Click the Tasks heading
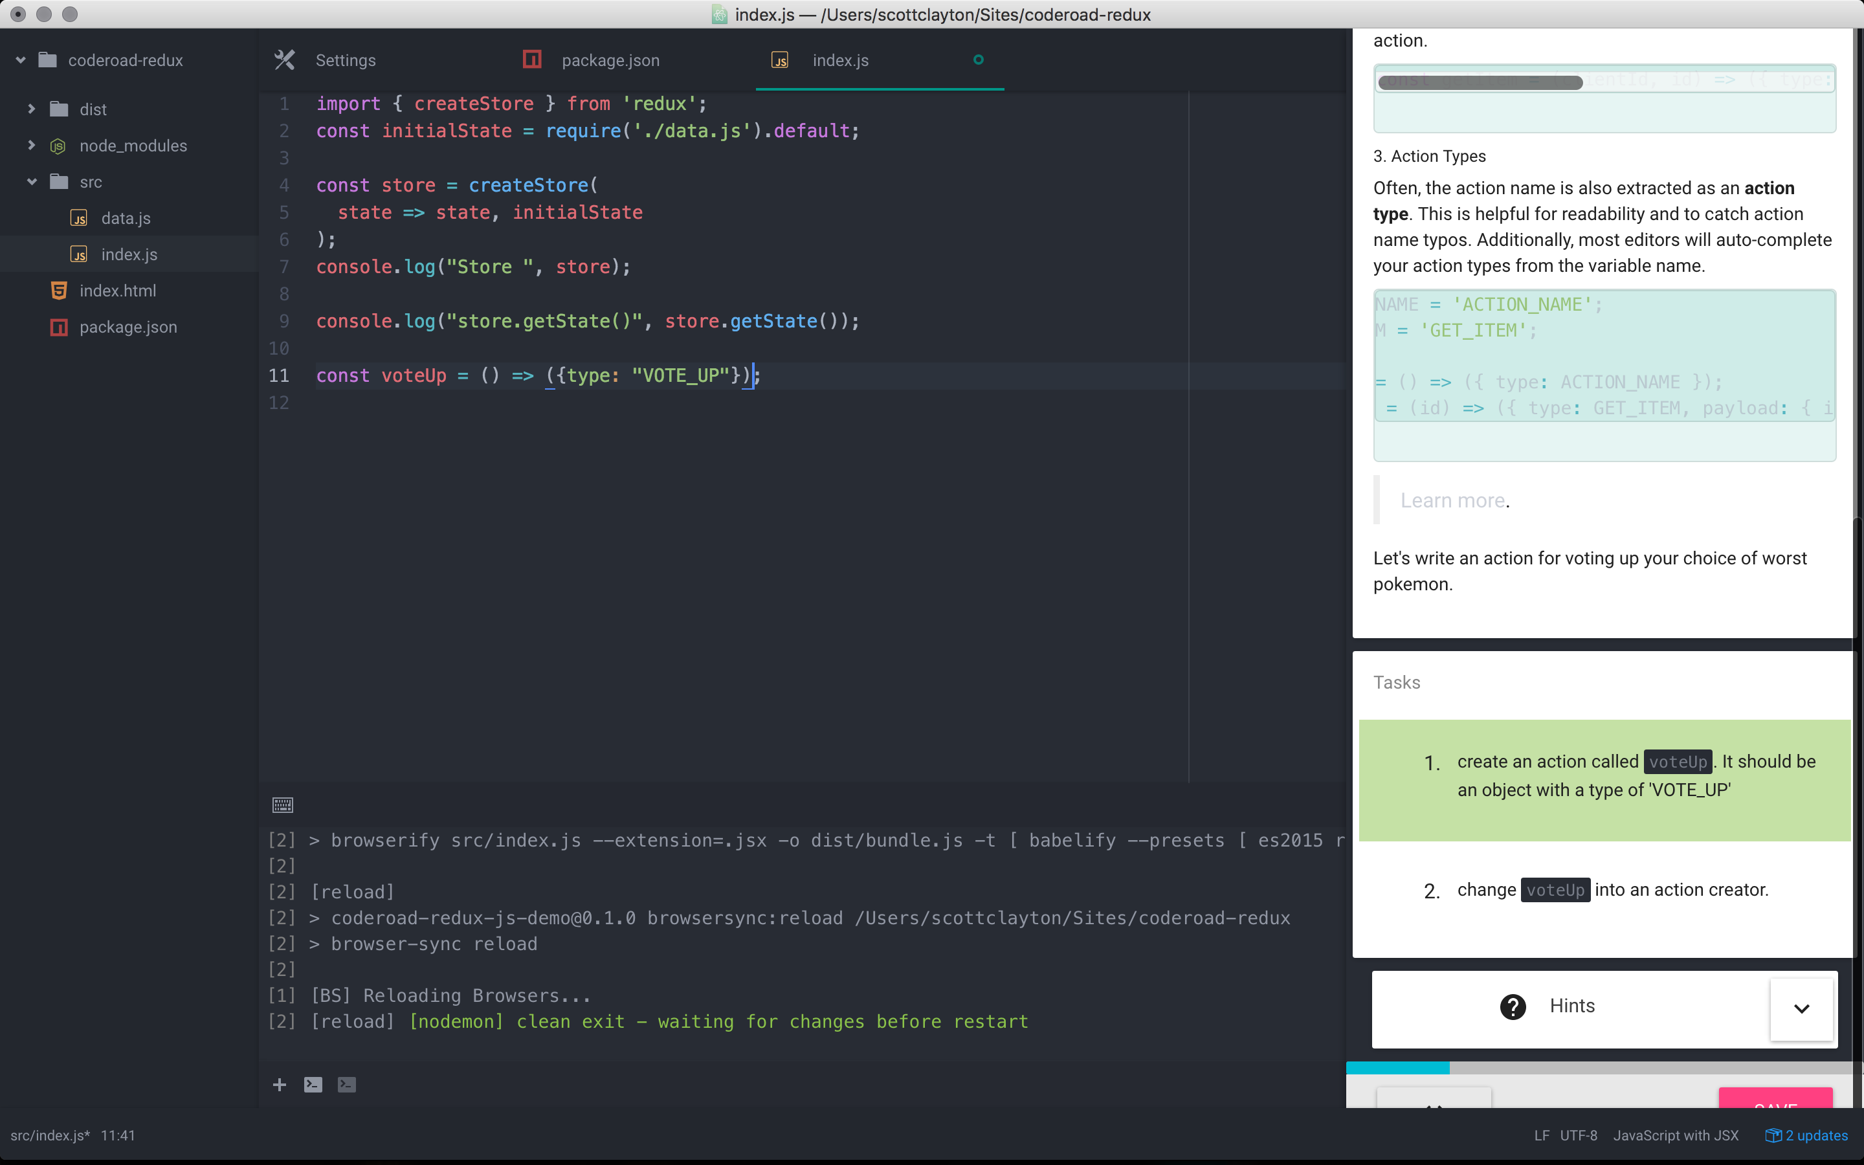 click(1397, 682)
